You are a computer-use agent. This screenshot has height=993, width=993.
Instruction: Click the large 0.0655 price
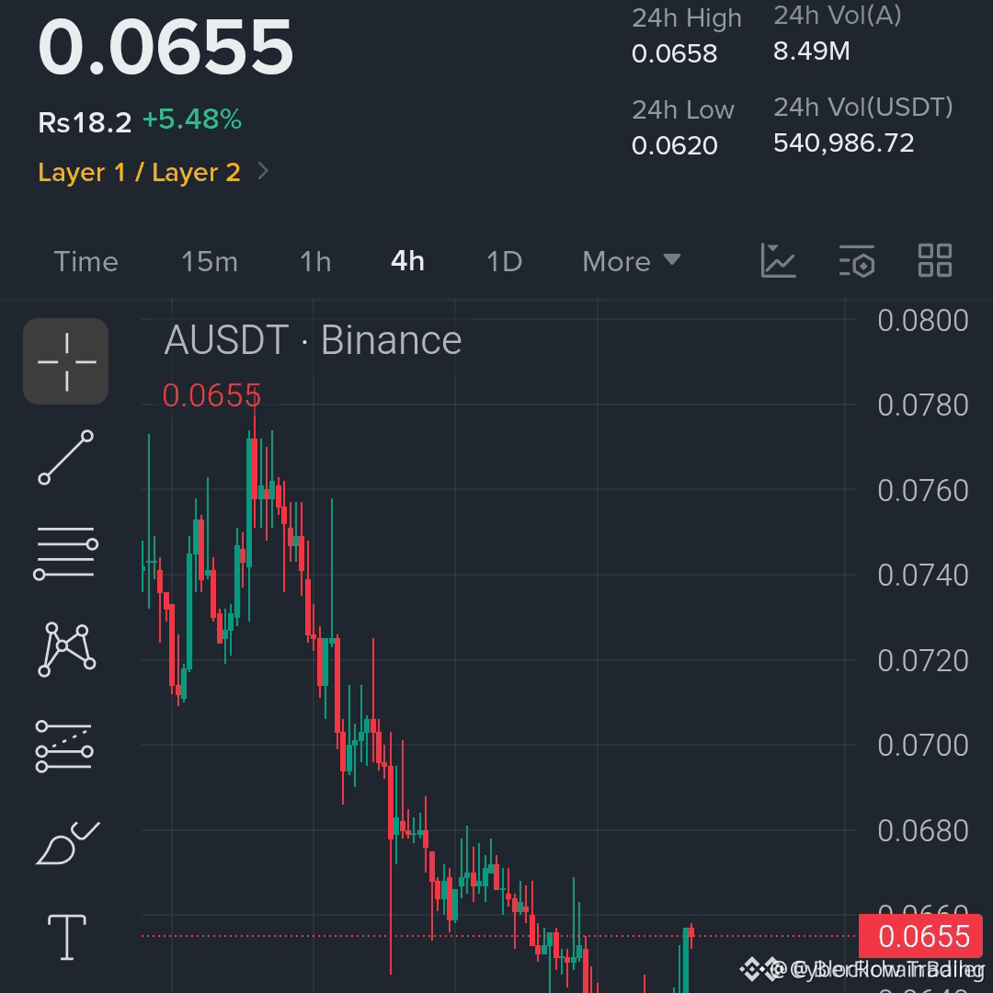(x=165, y=47)
